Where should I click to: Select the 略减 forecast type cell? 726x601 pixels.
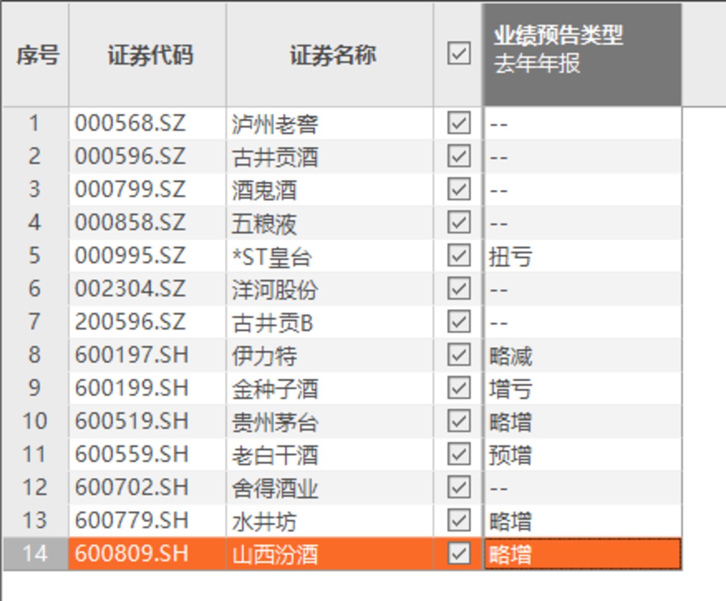point(582,355)
